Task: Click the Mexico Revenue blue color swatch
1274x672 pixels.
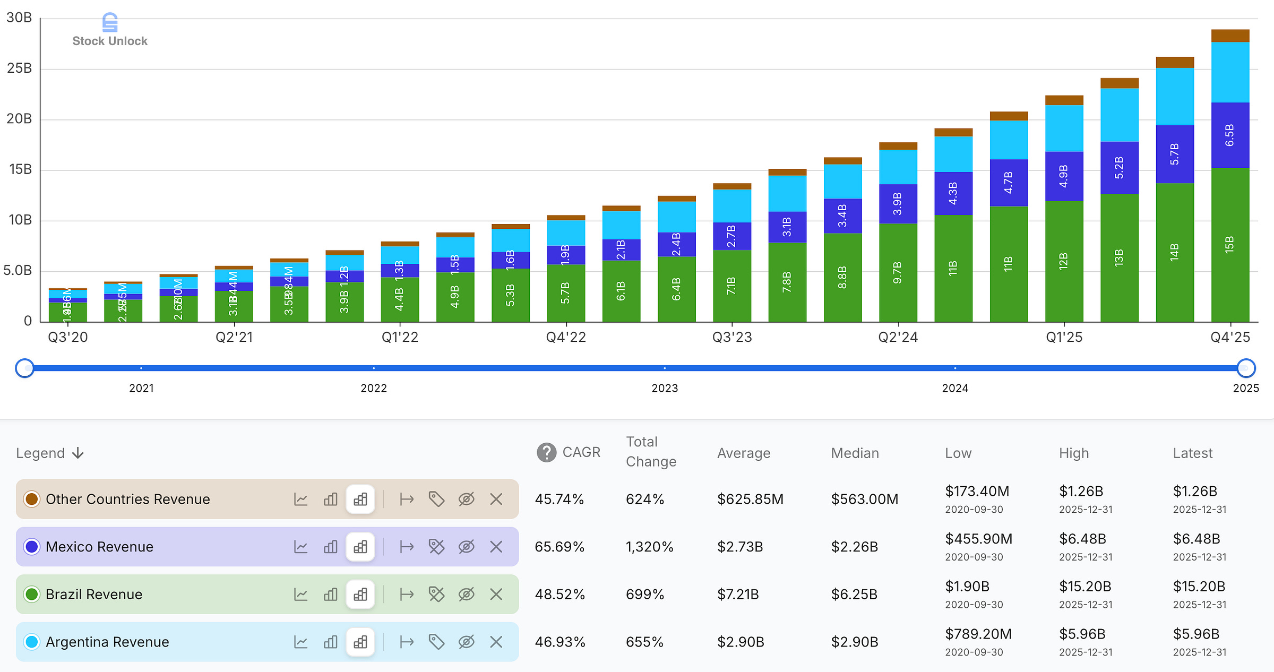Action: pos(32,547)
